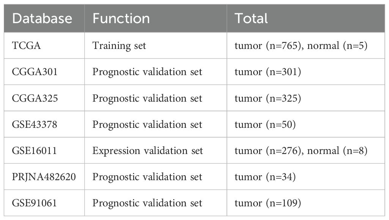Select the tumor (n=301) cell
The width and height of the screenshot is (389, 220).
tap(268, 72)
